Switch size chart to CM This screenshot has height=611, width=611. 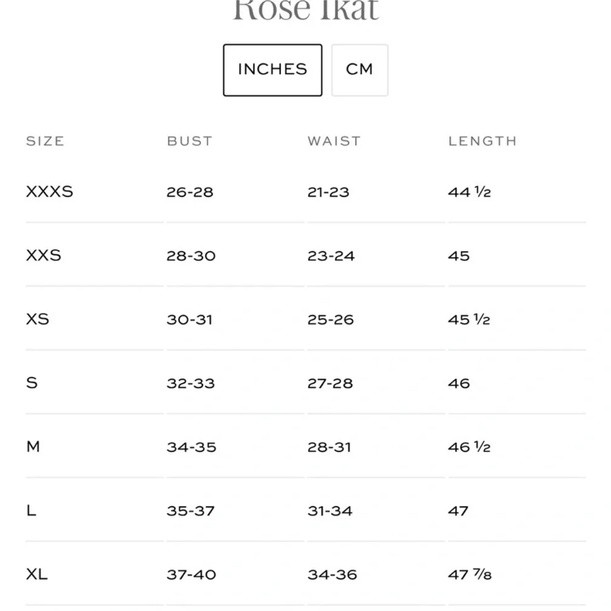point(359,70)
